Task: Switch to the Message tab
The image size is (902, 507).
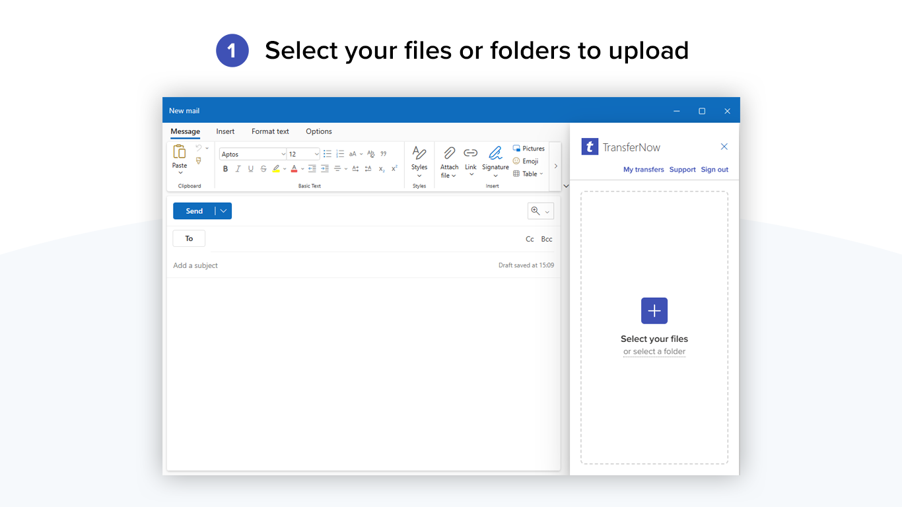Action: click(x=185, y=131)
